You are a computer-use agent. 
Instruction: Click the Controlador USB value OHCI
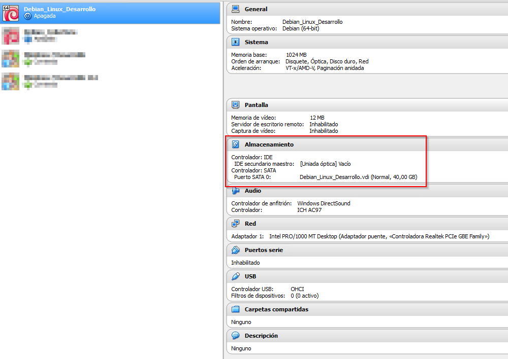[297, 289]
